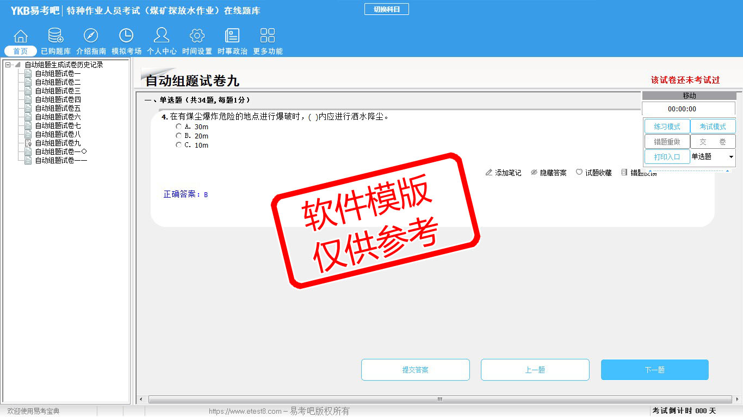Open the personal center 个人中心 icon
This screenshot has width=743, height=417.
(x=162, y=36)
